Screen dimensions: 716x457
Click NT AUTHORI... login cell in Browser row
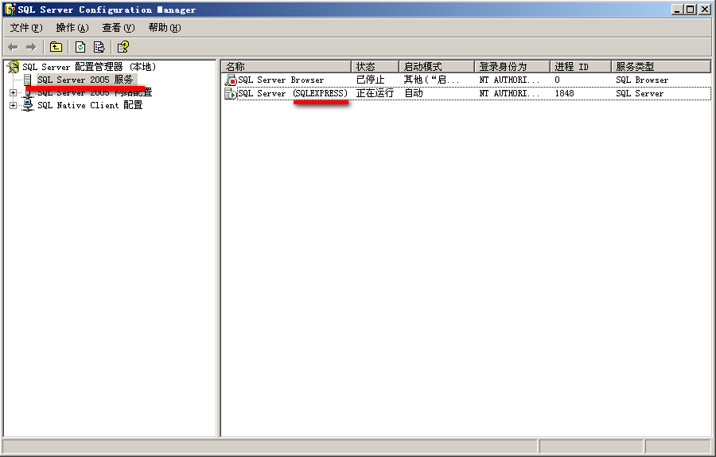tap(510, 80)
